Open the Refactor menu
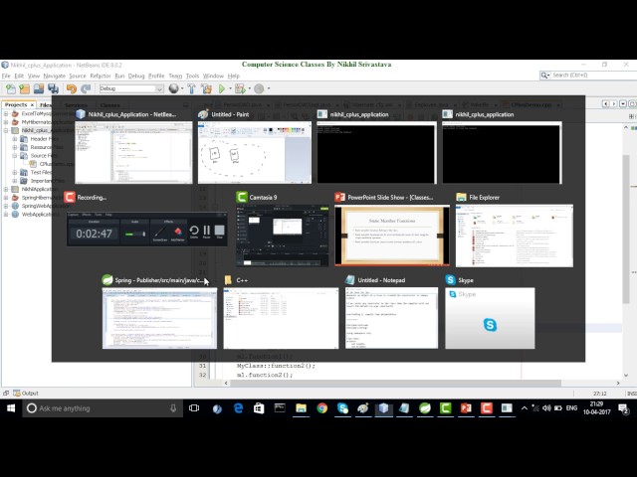Screen dimensions: 637x477 [x=101, y=76]
